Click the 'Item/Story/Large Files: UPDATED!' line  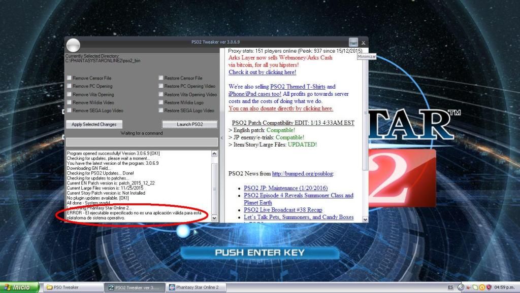pos(273,144)
